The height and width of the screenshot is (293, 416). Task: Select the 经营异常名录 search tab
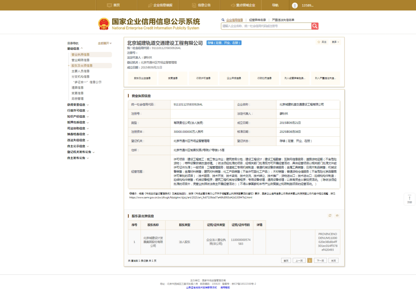257,20
